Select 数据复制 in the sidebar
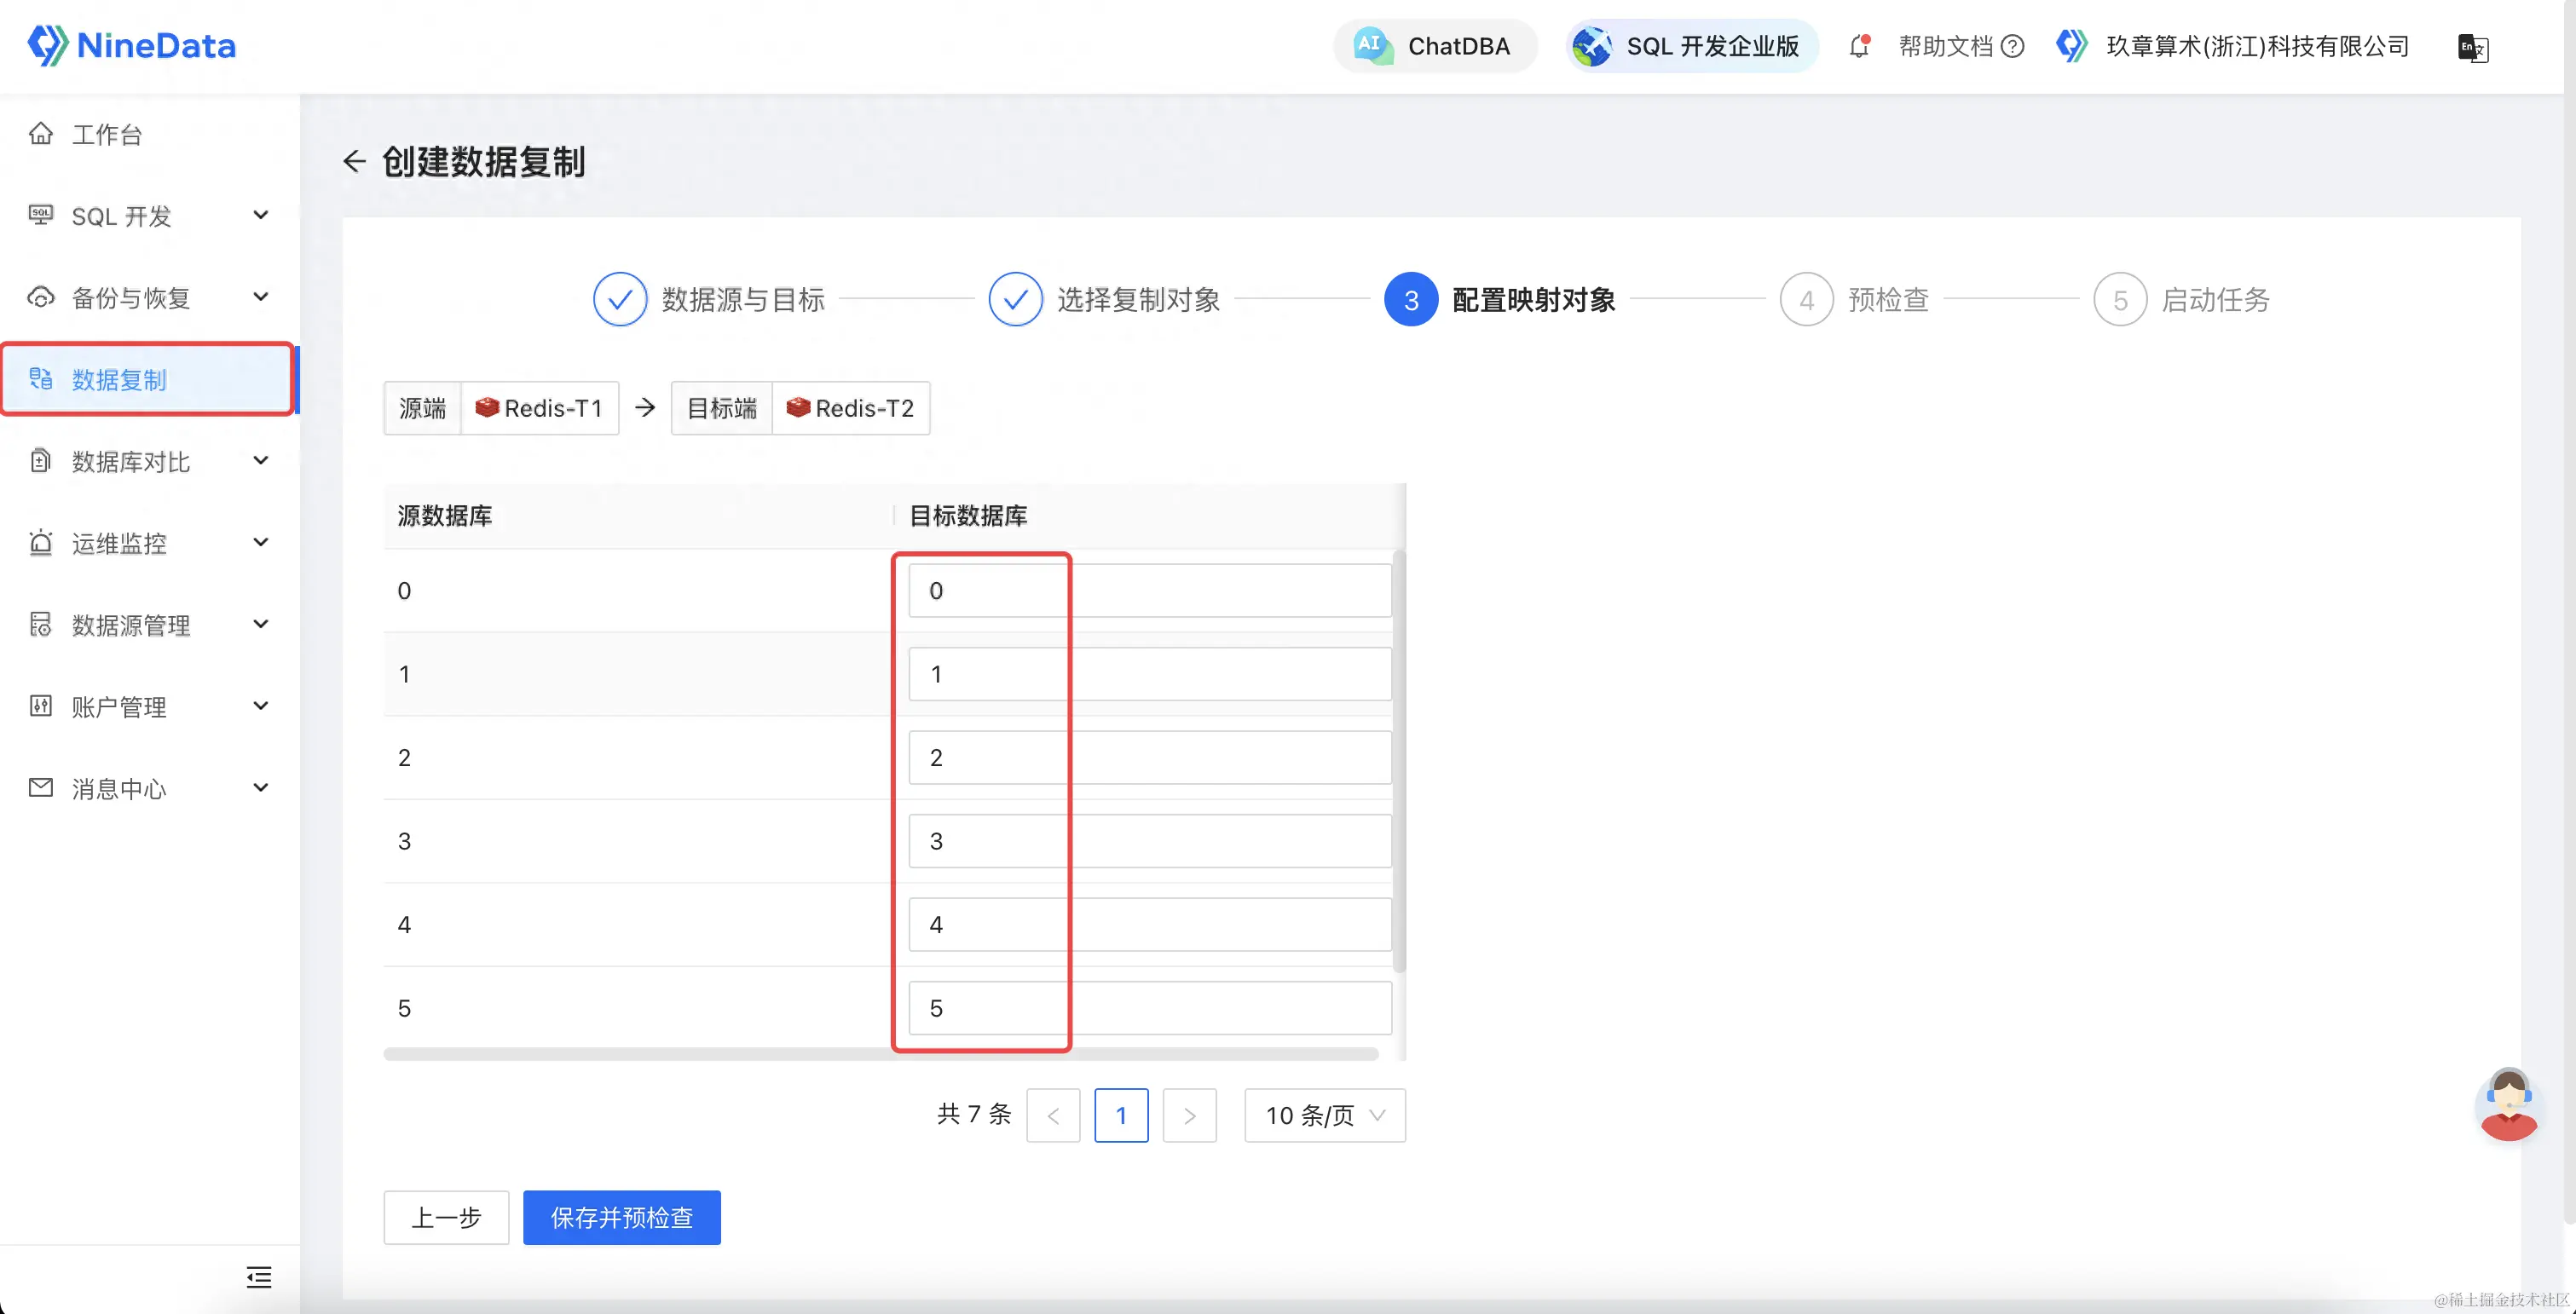 pyautogui.click(x=119, y=380)
